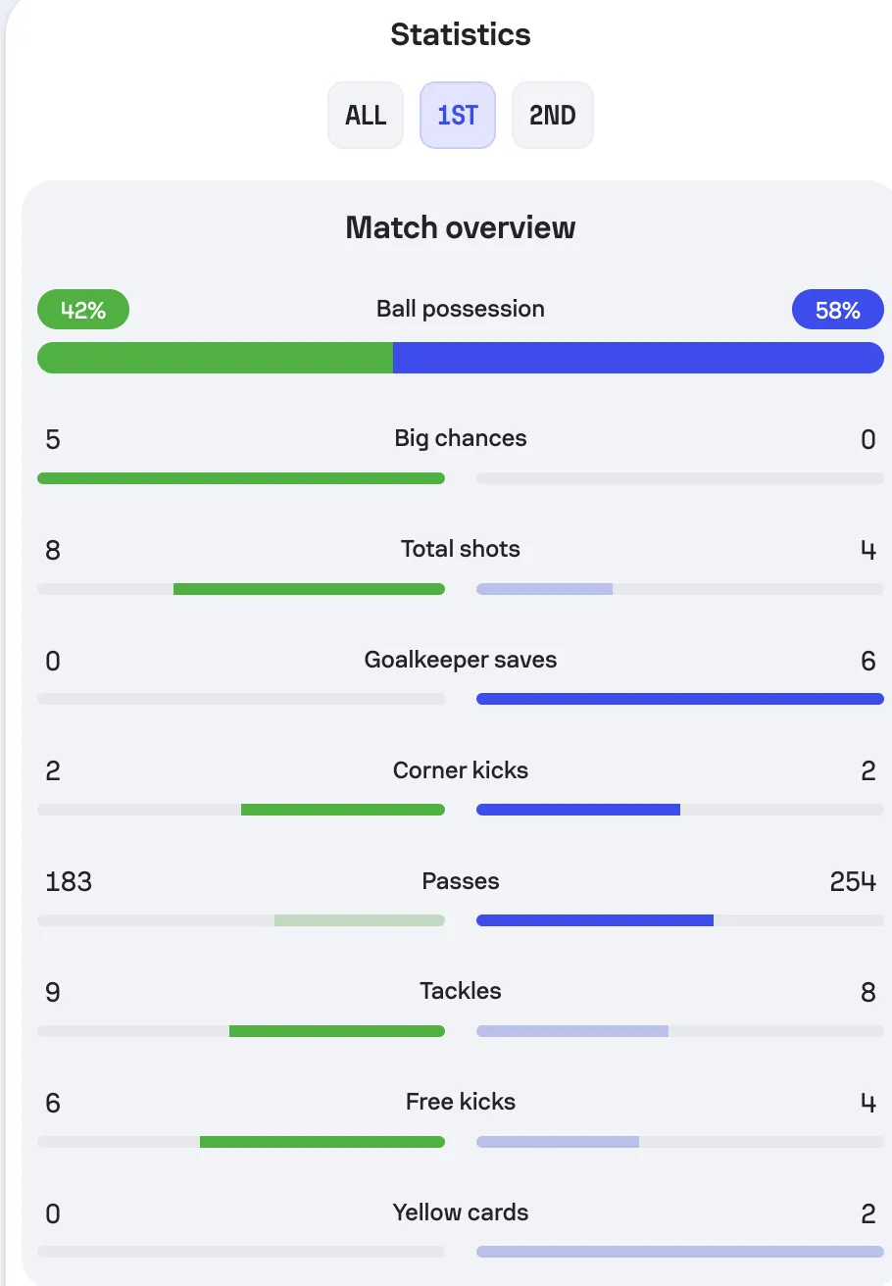Viewport: 892px width, 1286px height.
Task: Click the blue 58% possession badge
Action: [x=838, y=310]
